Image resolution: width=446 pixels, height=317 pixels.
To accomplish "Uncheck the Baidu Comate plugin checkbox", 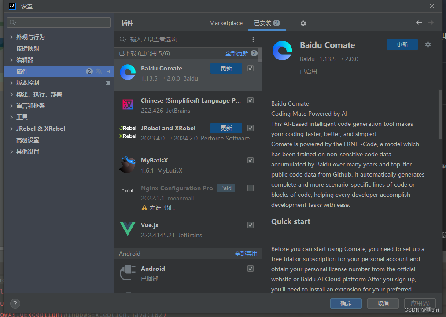I will tap(251, 68).
